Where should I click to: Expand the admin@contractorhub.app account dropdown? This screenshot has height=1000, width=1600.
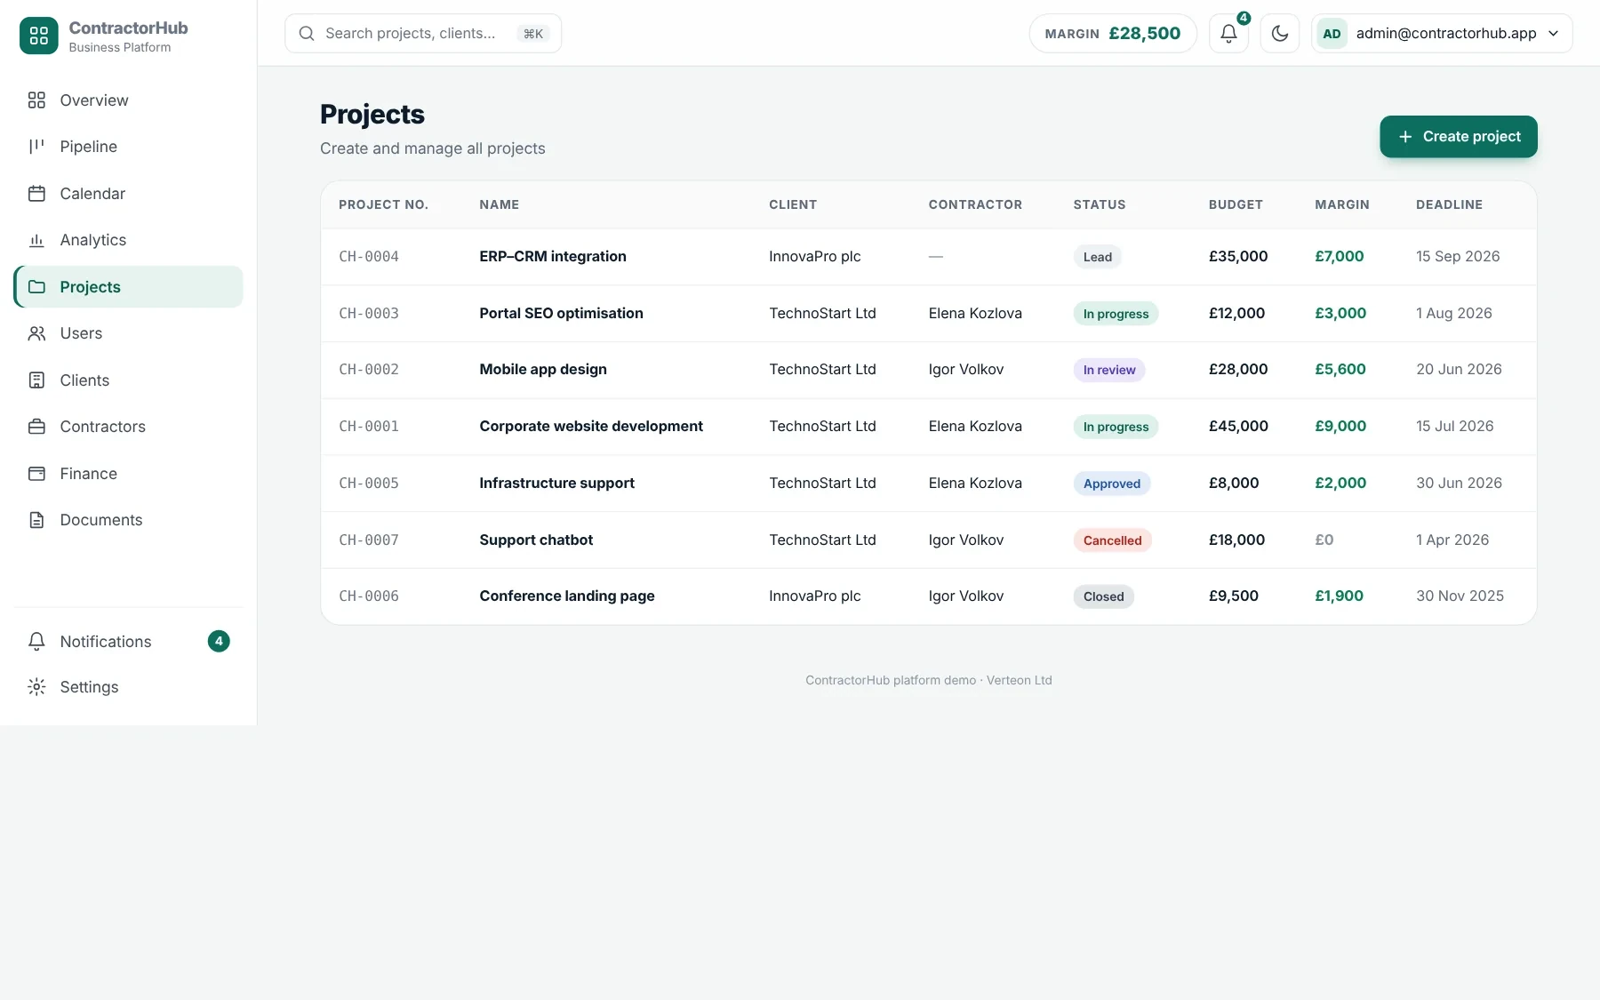pos(1442,34)
